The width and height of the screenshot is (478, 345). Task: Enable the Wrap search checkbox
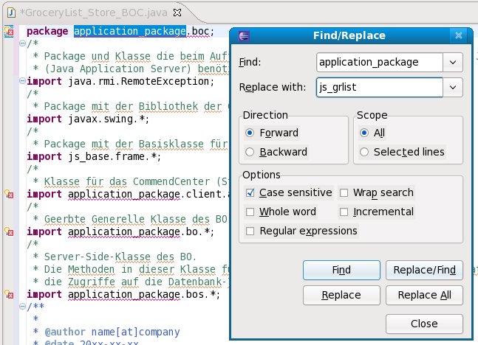point(345,193)
